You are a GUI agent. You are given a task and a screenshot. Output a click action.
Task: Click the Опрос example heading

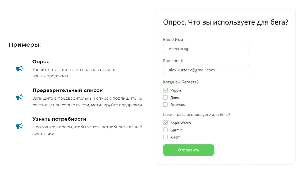[x=41, y=62]
